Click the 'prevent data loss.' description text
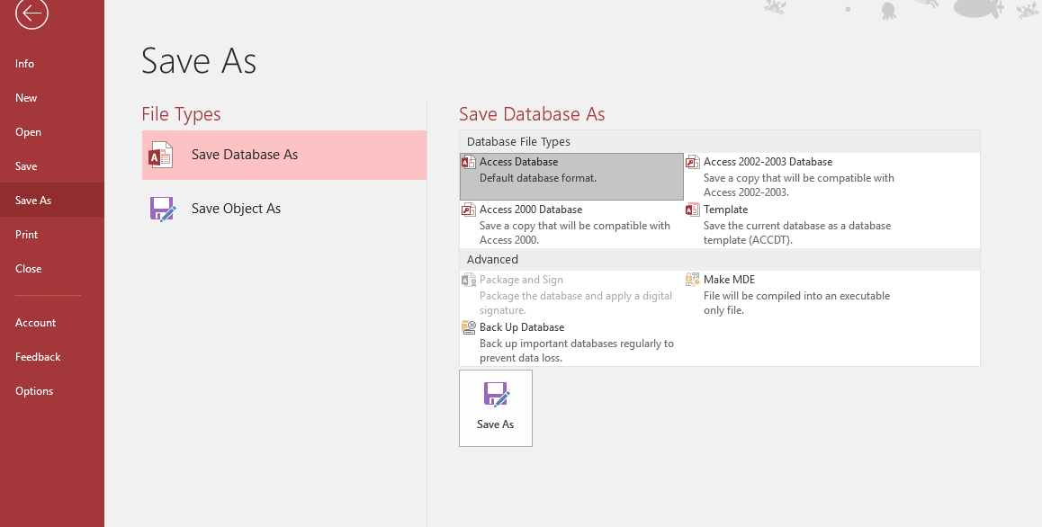 [x=521, y=358]
